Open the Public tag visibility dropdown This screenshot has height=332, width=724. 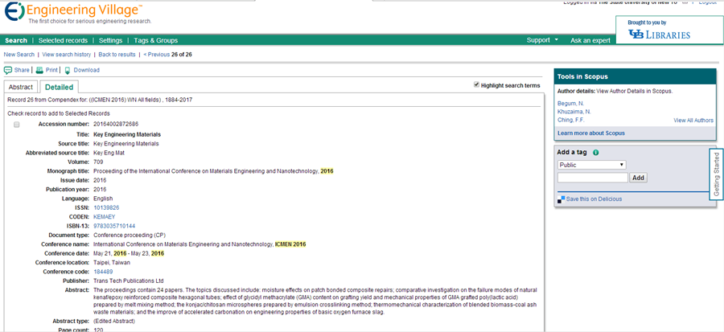tap(591, 165)
